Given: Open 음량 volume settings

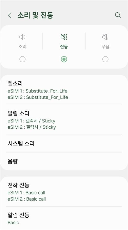Looking at the screenshot, I should [x=64, y=161].
